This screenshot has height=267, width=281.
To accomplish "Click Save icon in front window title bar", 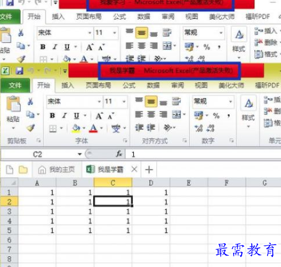I will coord(19,71).
